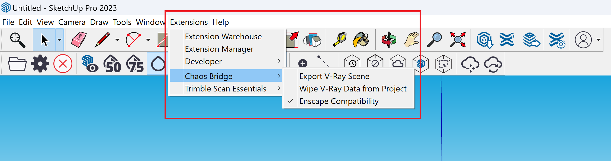Viewport: 611px width, 161px height.
Task: Expand the Line tool dropdown arrow
Action: (117, 40)
